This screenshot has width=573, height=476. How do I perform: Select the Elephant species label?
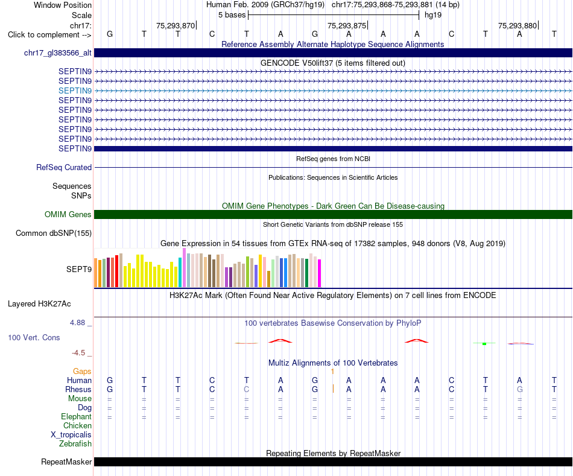[x=77, y=417]
